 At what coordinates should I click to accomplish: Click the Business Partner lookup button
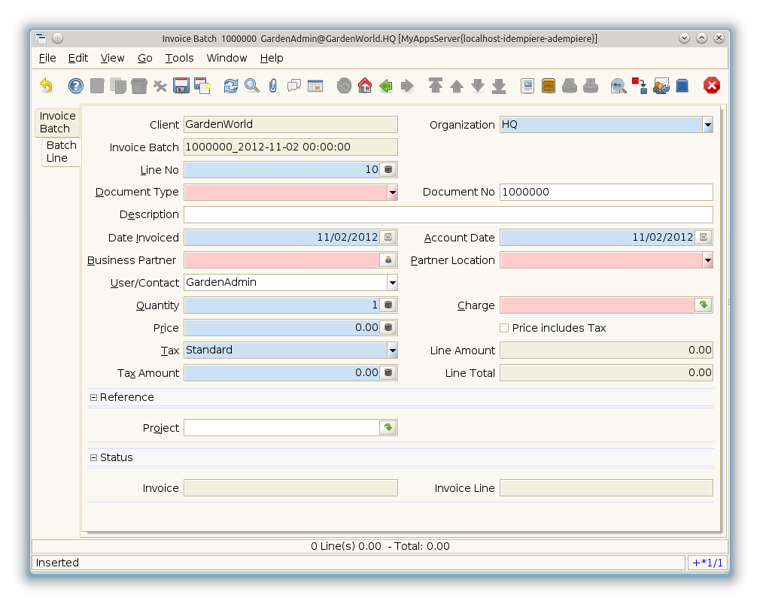coord(388,260)
